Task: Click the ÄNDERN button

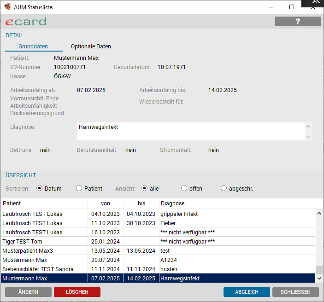Action: (28, 292)
